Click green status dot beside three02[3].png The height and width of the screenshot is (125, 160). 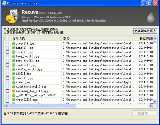pos(14,99)
